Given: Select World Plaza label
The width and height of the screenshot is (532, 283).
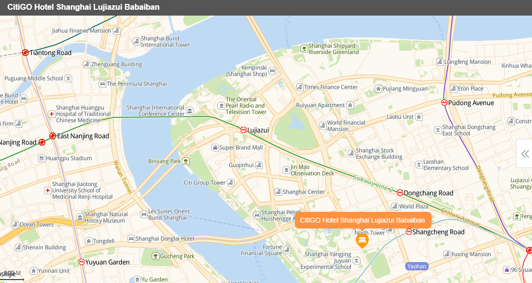Looking at the screenshot, I should click(x=414, y=207).
